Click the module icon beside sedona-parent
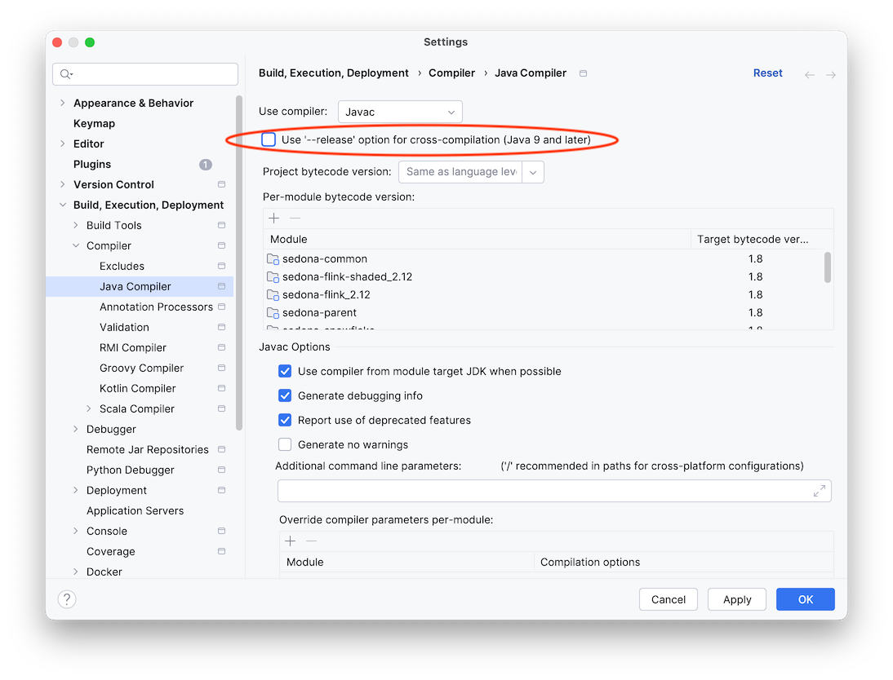The image size is (893, 680). pyautogui.click(x=273, y=312)
